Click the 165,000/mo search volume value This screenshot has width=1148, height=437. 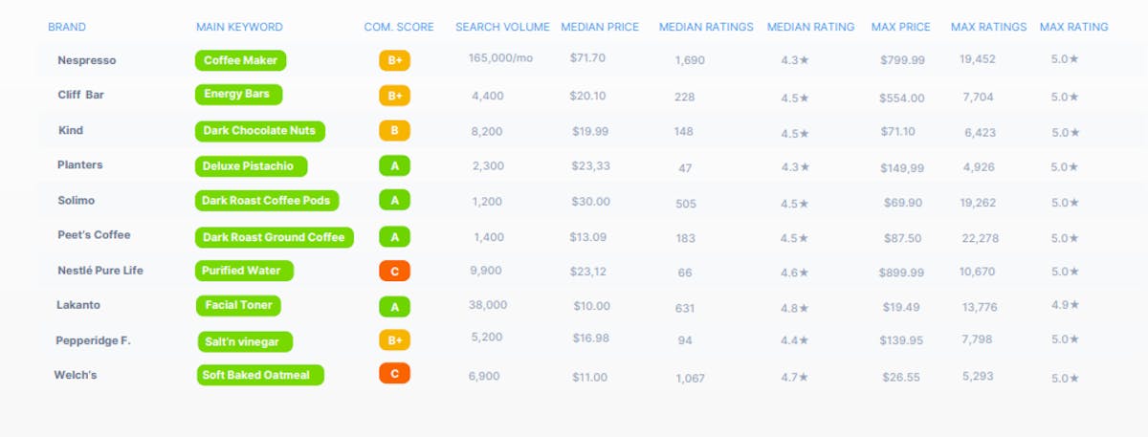tap(501, 58)
